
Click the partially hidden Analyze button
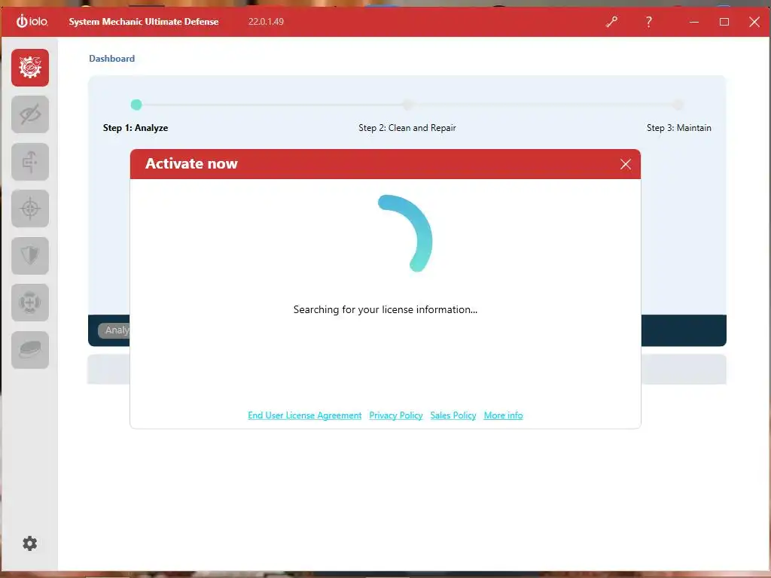114,330
